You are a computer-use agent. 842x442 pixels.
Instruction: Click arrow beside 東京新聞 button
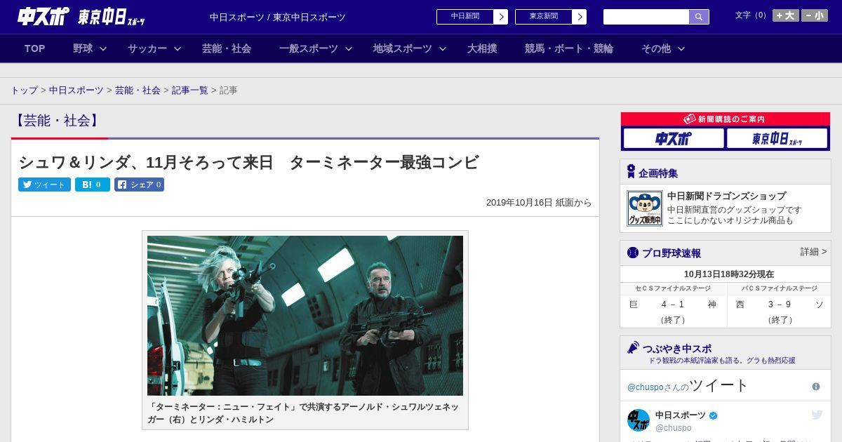(580, 17)
